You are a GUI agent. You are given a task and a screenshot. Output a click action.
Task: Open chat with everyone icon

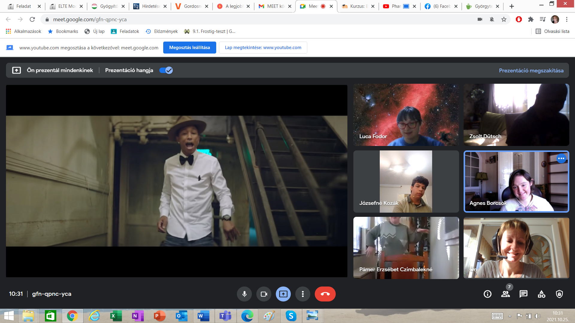(523, 294)
